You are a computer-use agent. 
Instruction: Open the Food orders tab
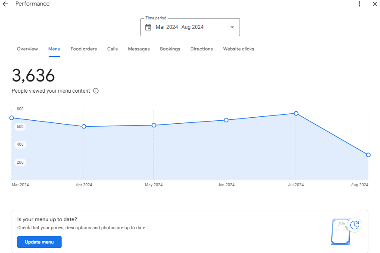coord(84,49)
